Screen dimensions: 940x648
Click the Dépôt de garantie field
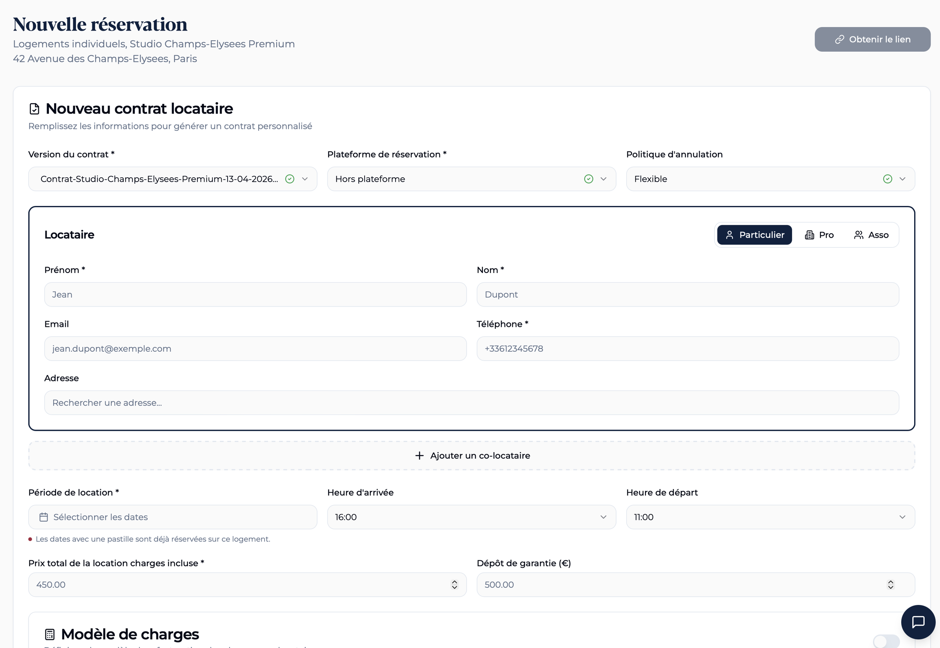696,585
